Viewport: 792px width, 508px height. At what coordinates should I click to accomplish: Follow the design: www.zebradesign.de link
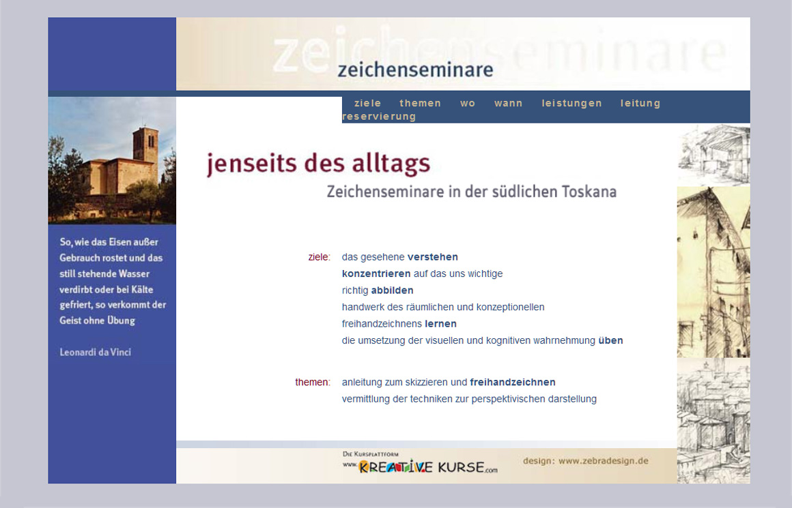(585, 461)
